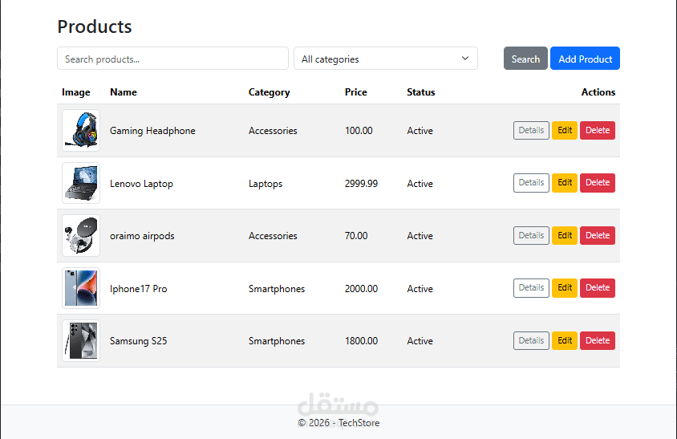Open the oraimo airpods product image

tap(81, 236)
